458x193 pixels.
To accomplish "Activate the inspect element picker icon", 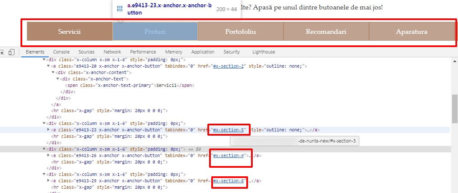I will point(2,52).
